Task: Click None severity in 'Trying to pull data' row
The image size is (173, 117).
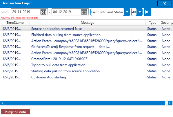Action: coord(166,65)
